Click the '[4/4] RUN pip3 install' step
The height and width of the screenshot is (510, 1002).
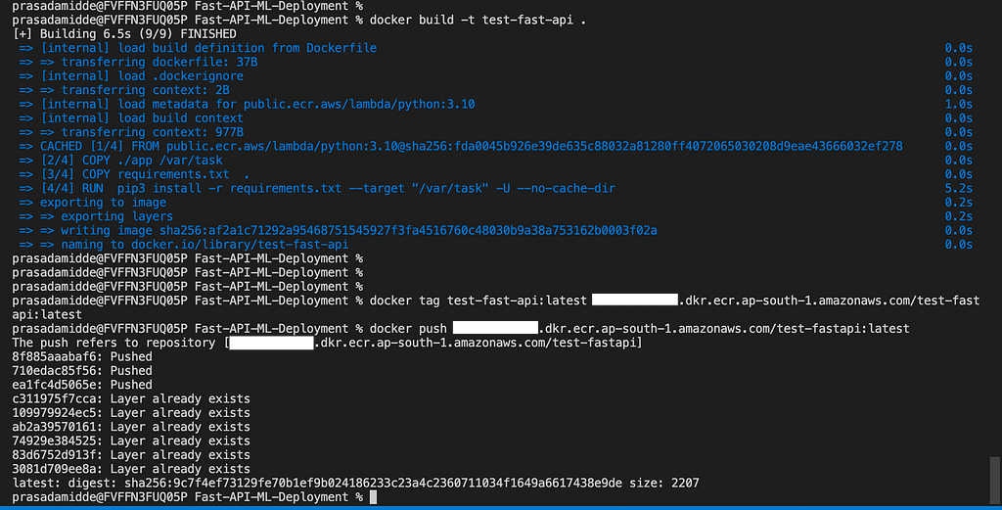(x=328, y=189)
